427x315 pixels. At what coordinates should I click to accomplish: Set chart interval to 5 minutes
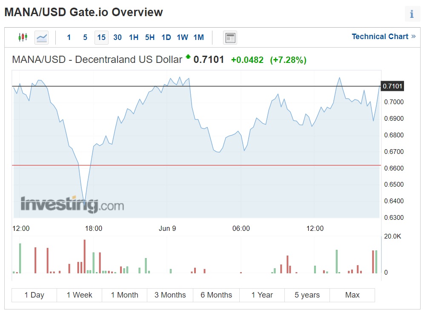coord(85,37)
